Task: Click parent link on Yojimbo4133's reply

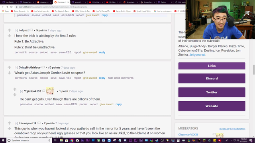Action: pos(83,104)
